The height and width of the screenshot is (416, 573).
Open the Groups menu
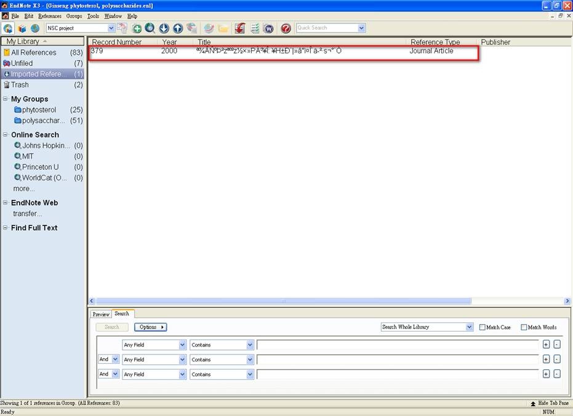tap(74, 16)
